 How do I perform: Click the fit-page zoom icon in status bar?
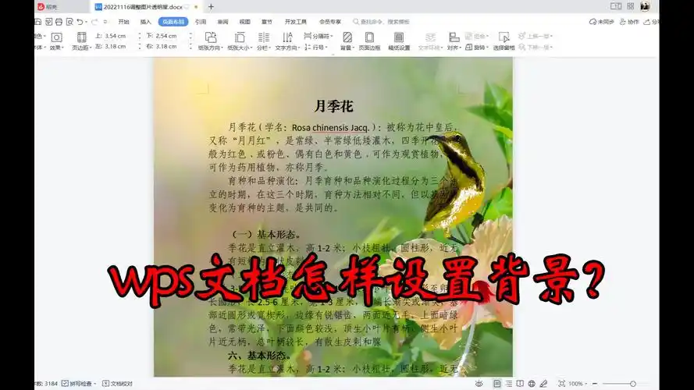[x=561, y=383]
